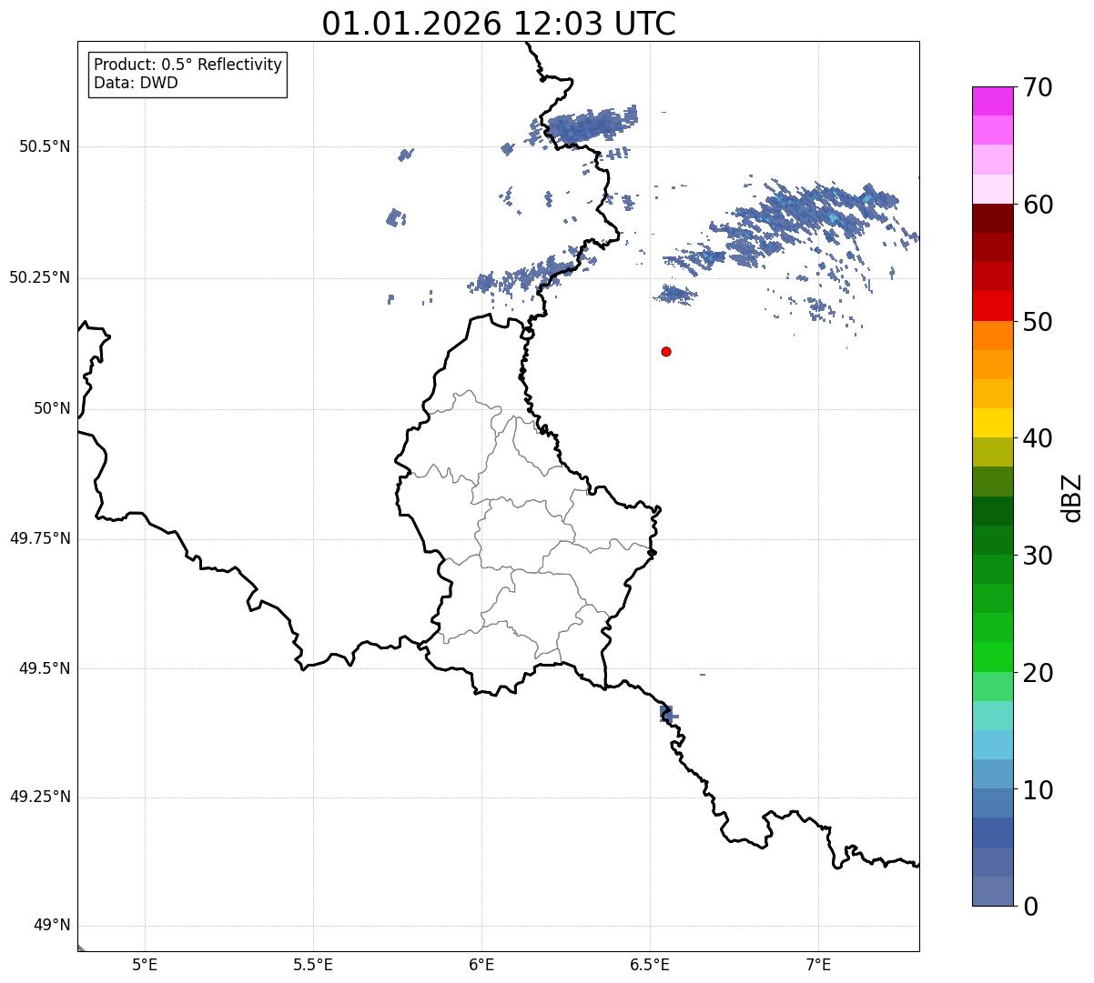Click the colorbar tick label 0

click(x=1030, y=907)
